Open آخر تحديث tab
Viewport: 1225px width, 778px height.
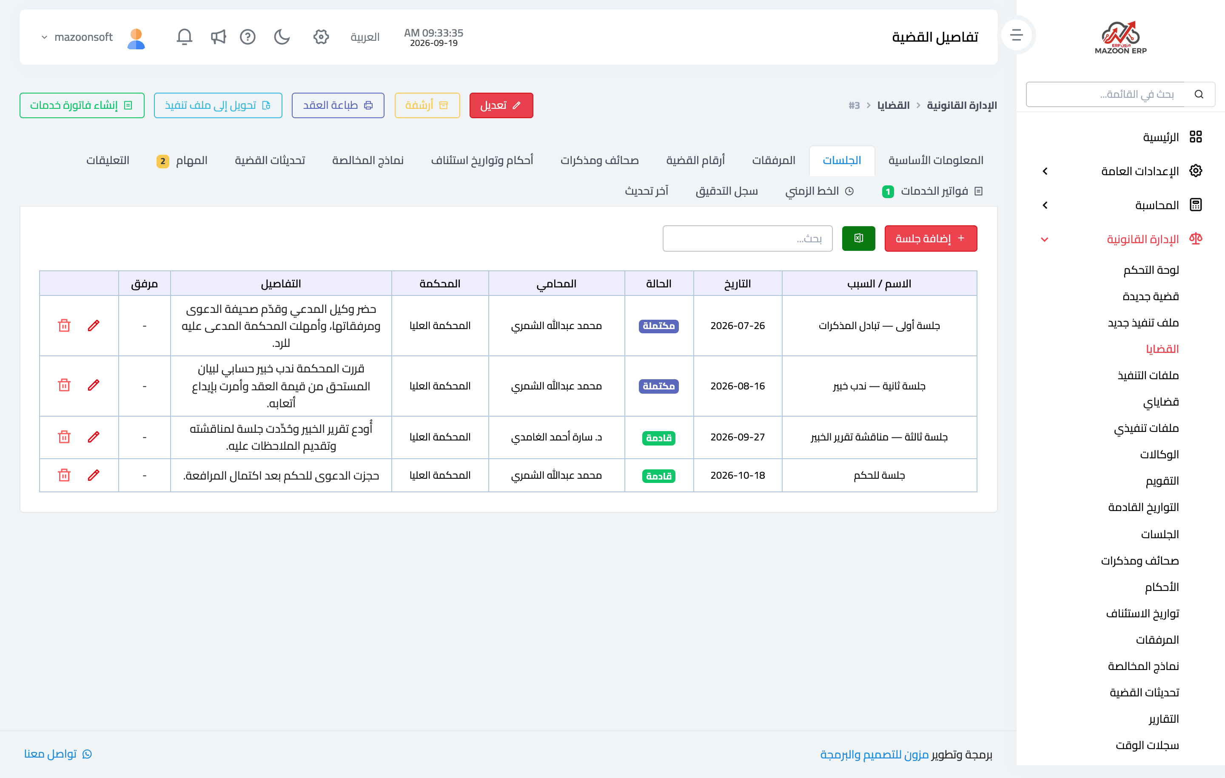click(x=646, y=191)
